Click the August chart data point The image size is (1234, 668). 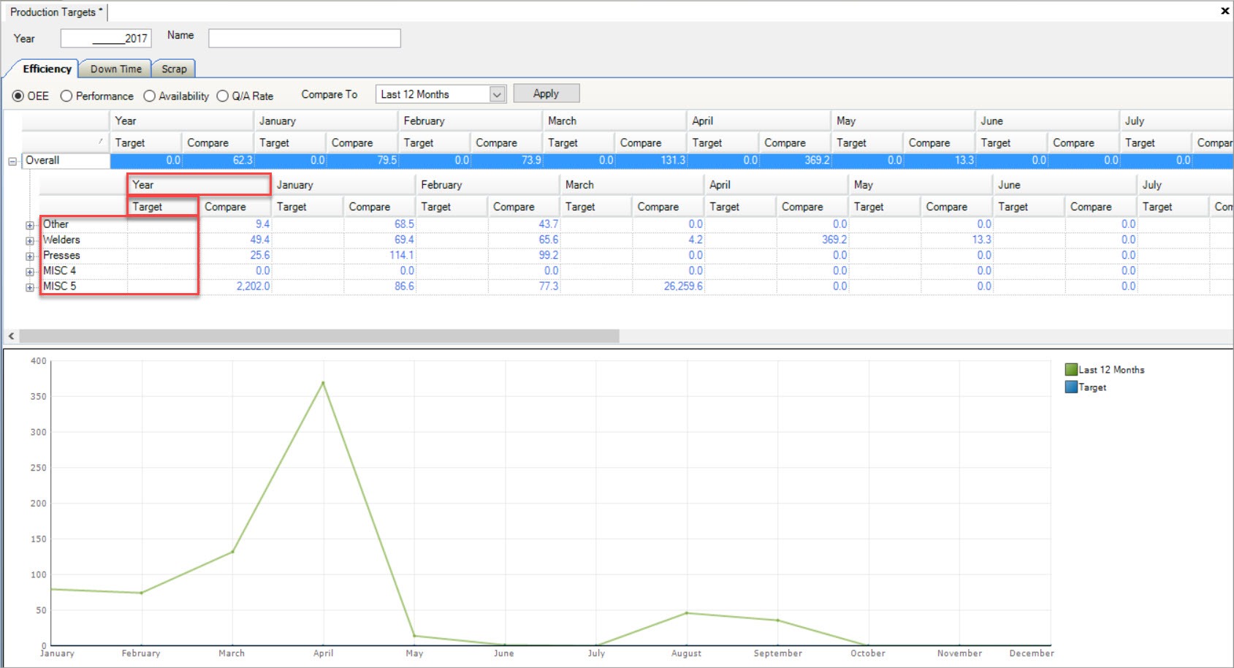pyautogui.click(x=687, y=612)
